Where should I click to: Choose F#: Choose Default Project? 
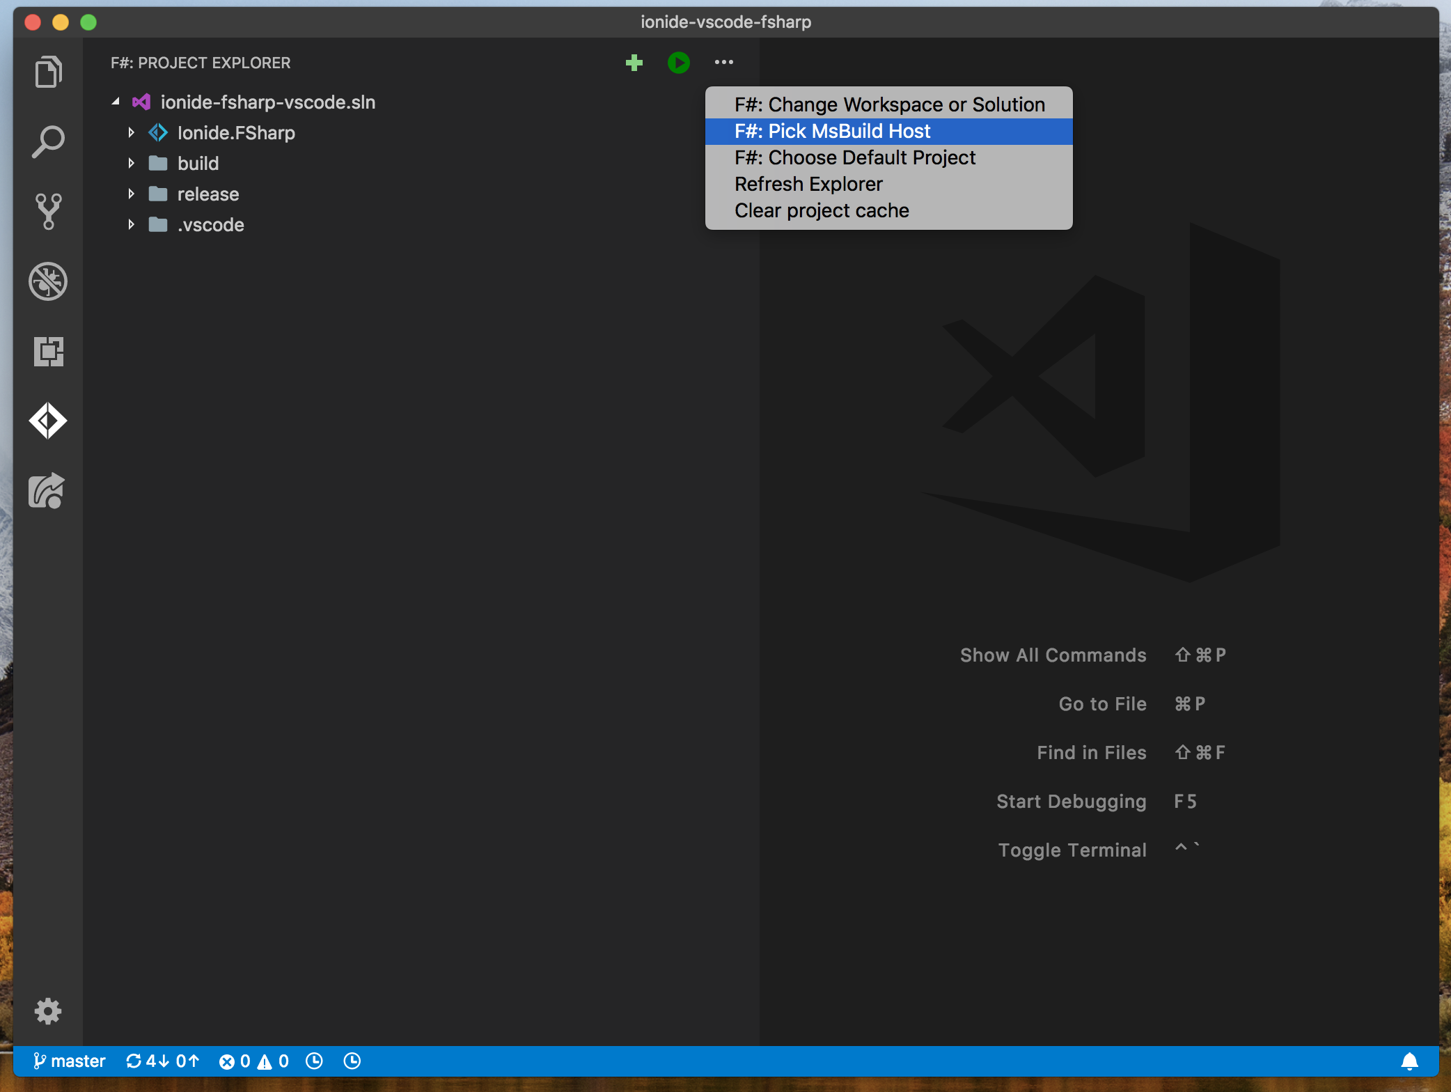[x=888, y=157]
